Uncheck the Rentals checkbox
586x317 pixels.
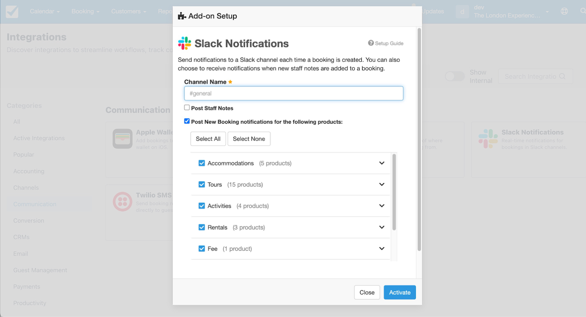(202, 227)
